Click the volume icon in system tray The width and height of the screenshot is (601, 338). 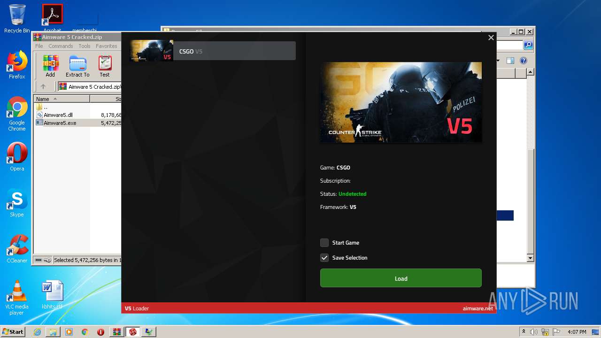(534, 332)
